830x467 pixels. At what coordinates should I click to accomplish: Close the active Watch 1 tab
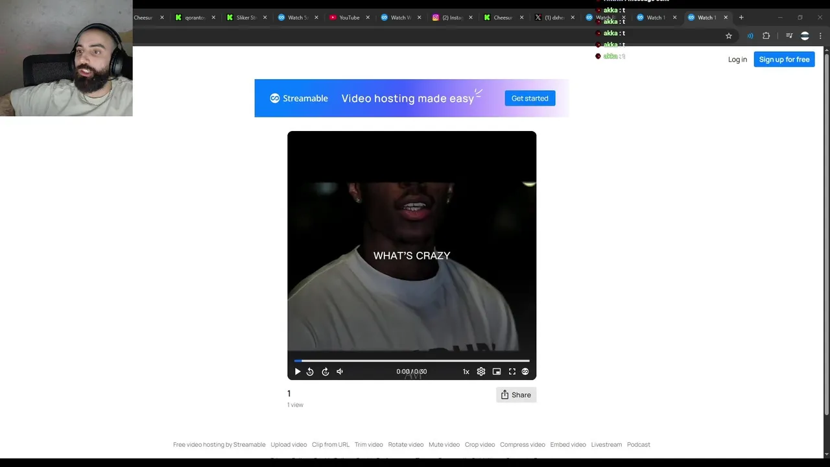tap(726, 18)
